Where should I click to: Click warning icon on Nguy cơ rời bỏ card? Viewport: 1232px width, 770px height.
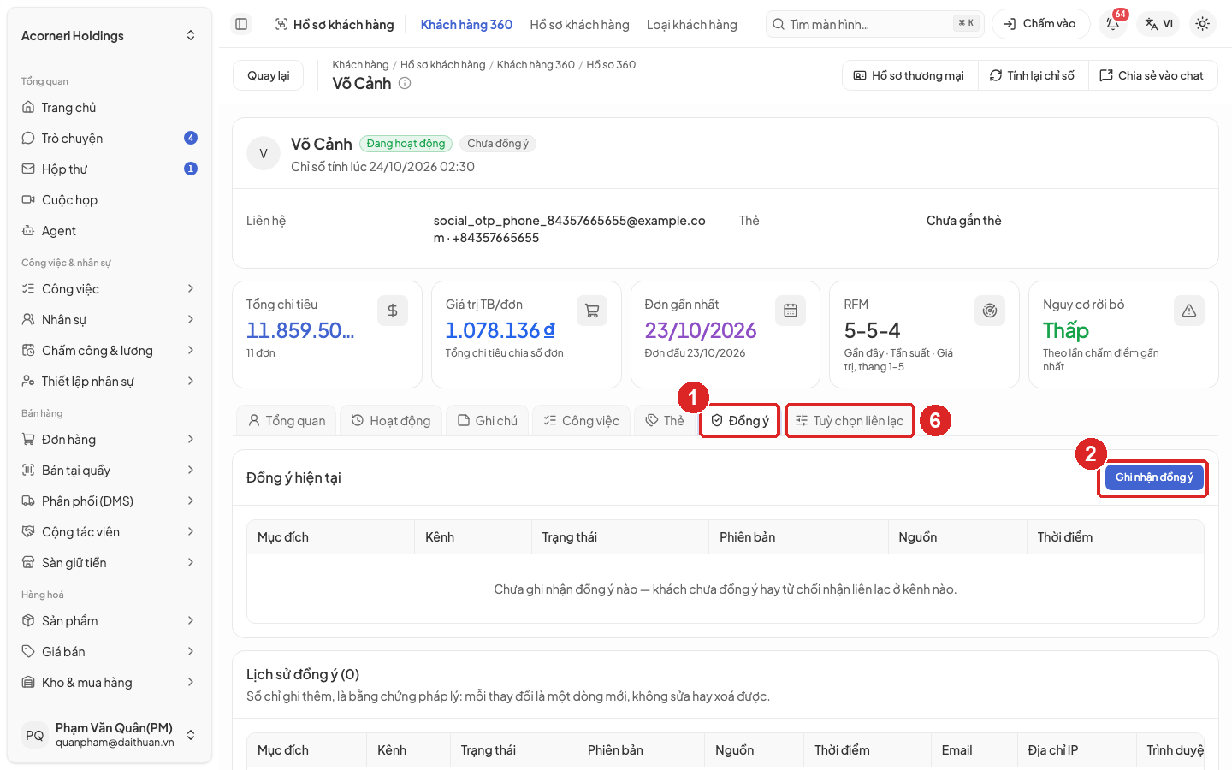point(1189,311)
